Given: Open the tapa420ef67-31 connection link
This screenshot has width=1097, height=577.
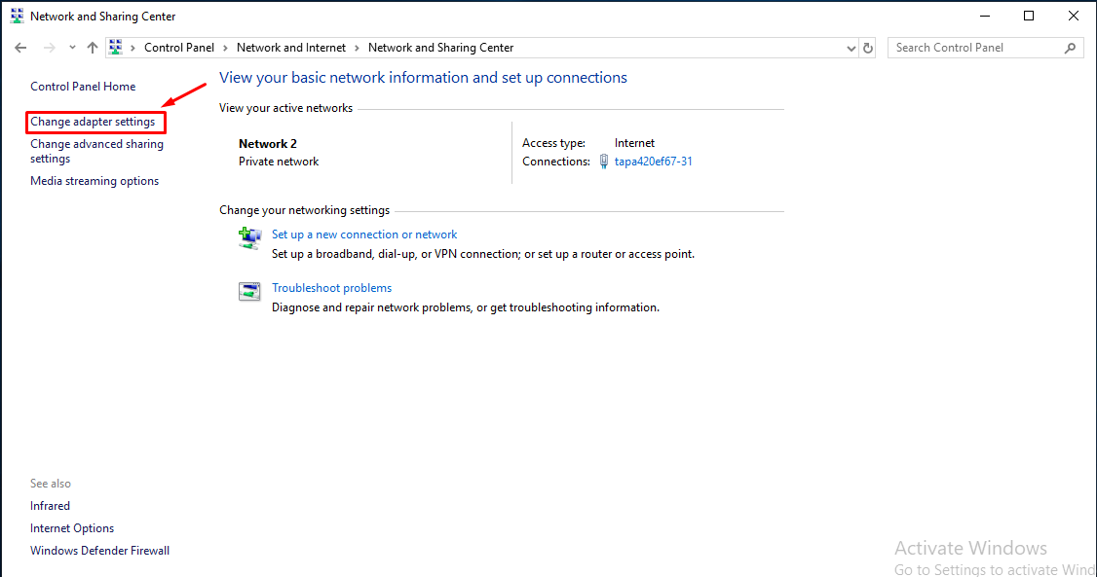Looking at the screenshot, I should (x=654, y=162).
